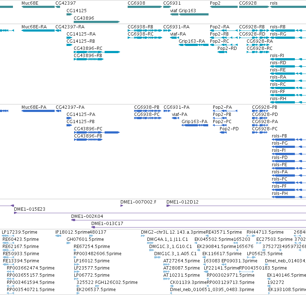Viewport: 306px width, 295px height.
Task: Click the LP17239.5prime EST label
Action: pyautogui.click(x=19, y=232)
